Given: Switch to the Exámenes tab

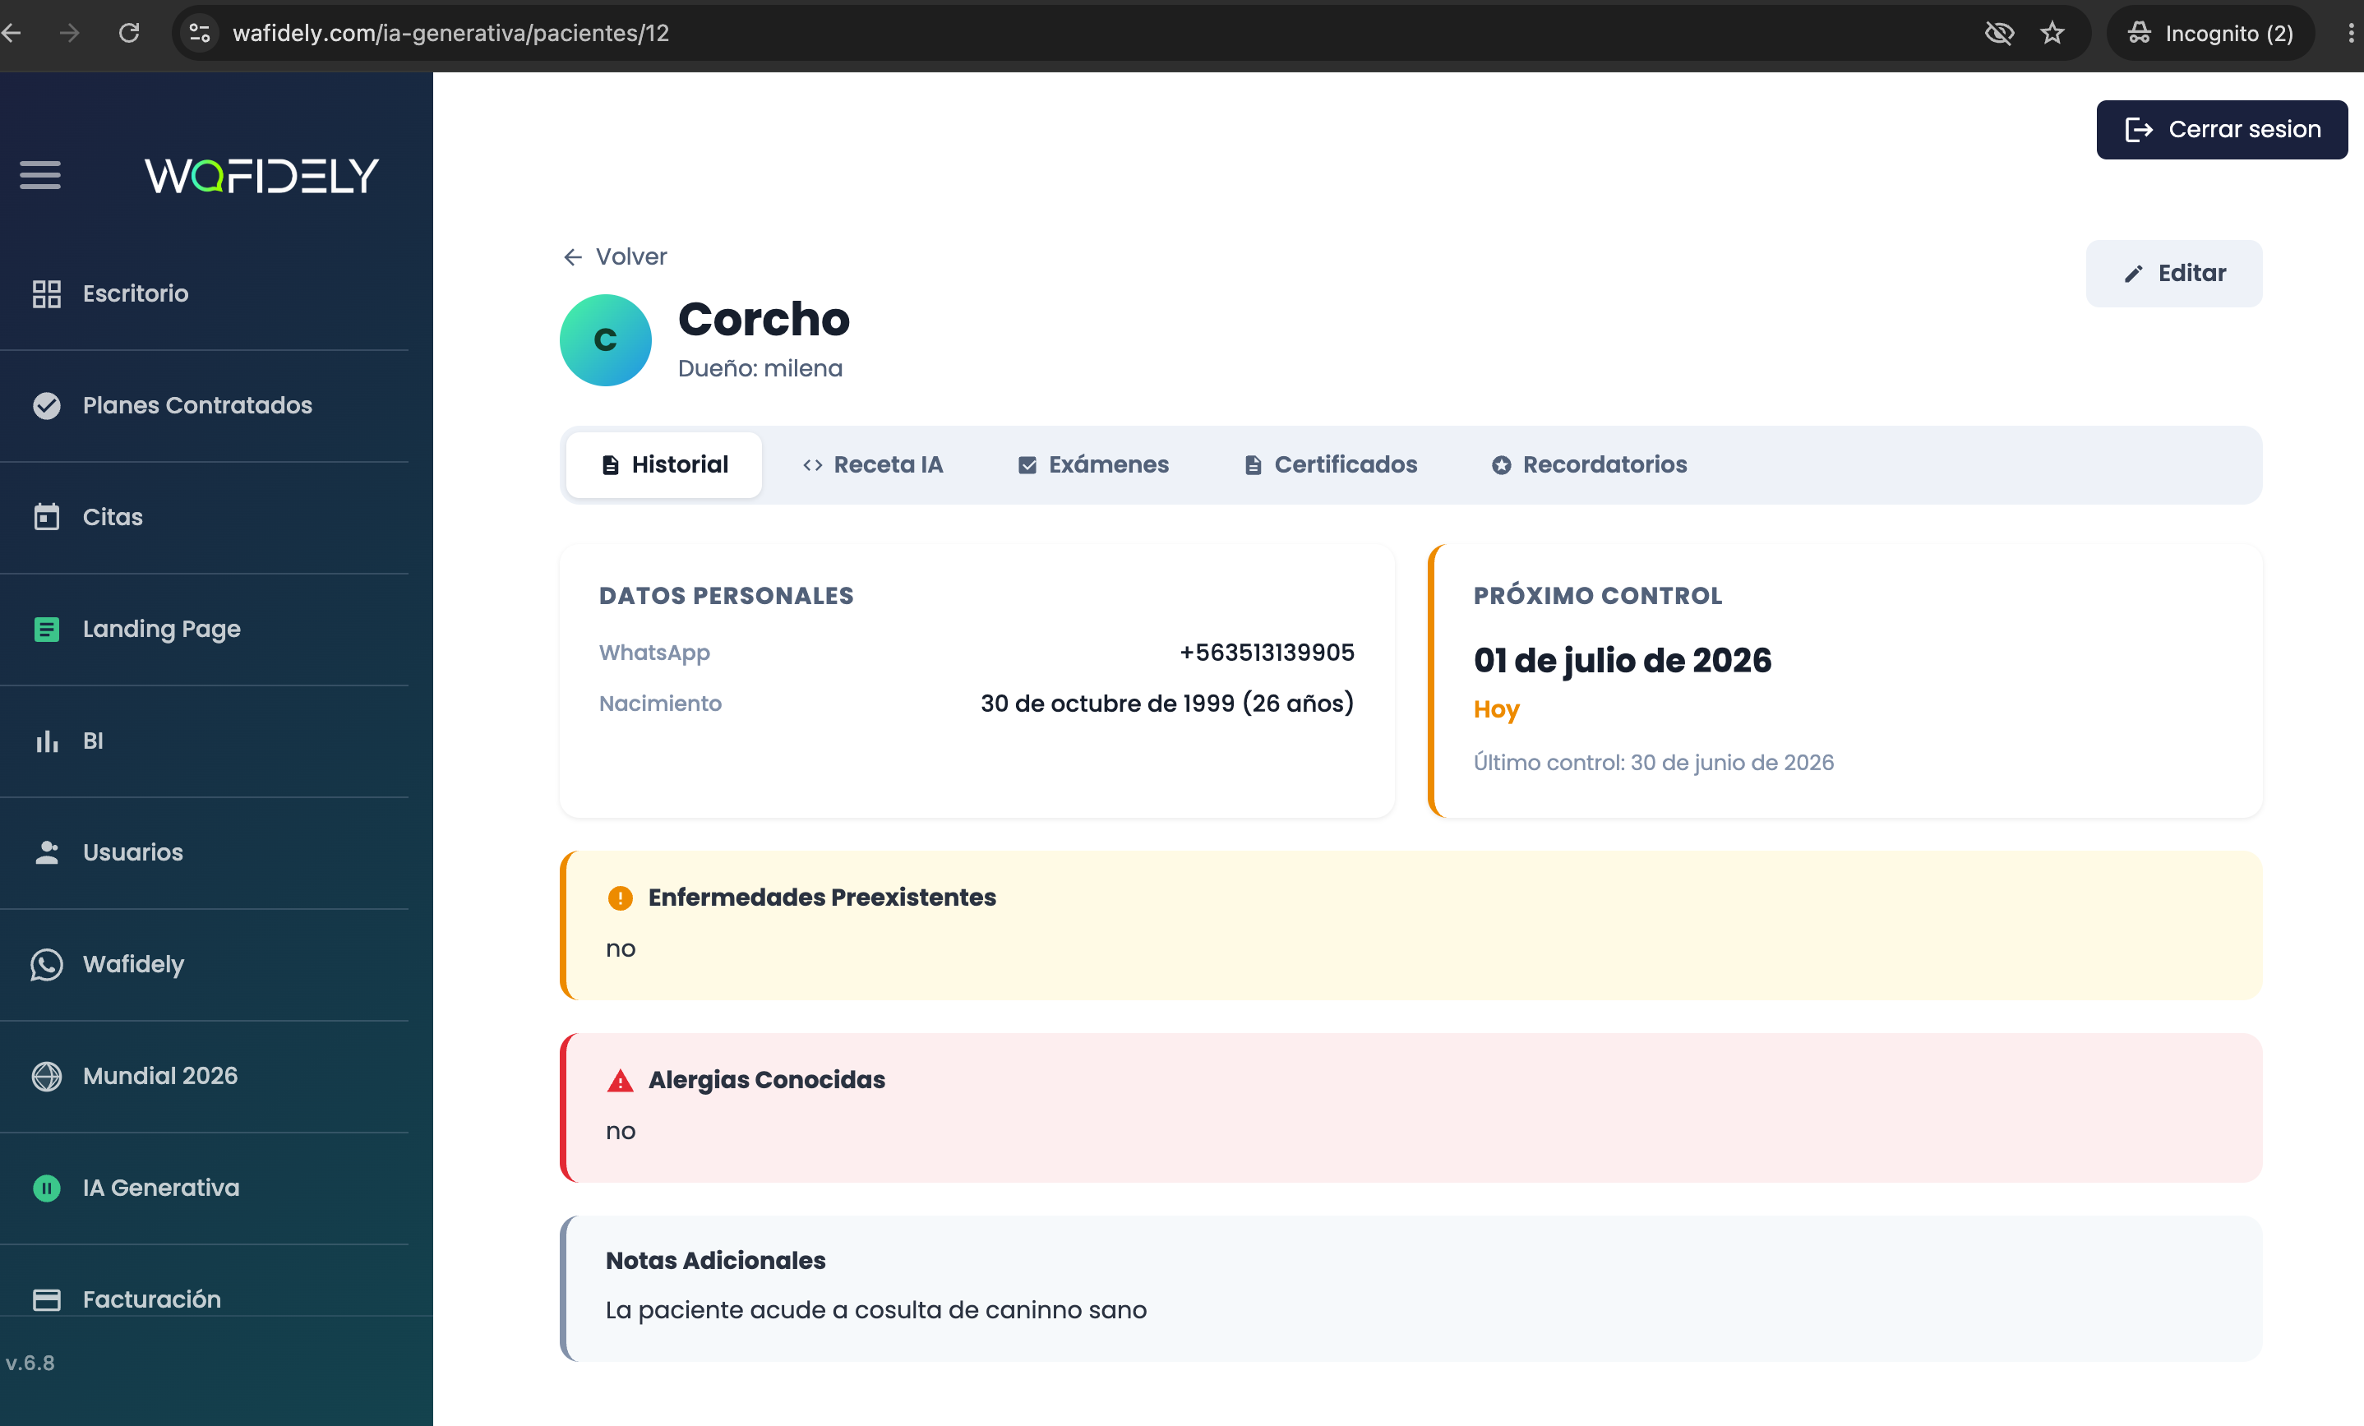Looking at the screenshot, I should pyautogui.click(x=1092, y=464).
